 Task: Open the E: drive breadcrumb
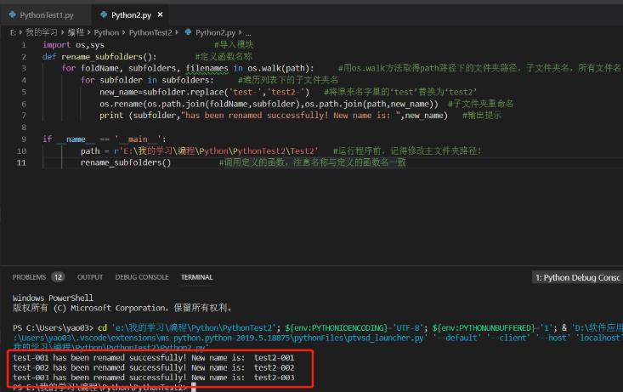[x=13, y=32]
